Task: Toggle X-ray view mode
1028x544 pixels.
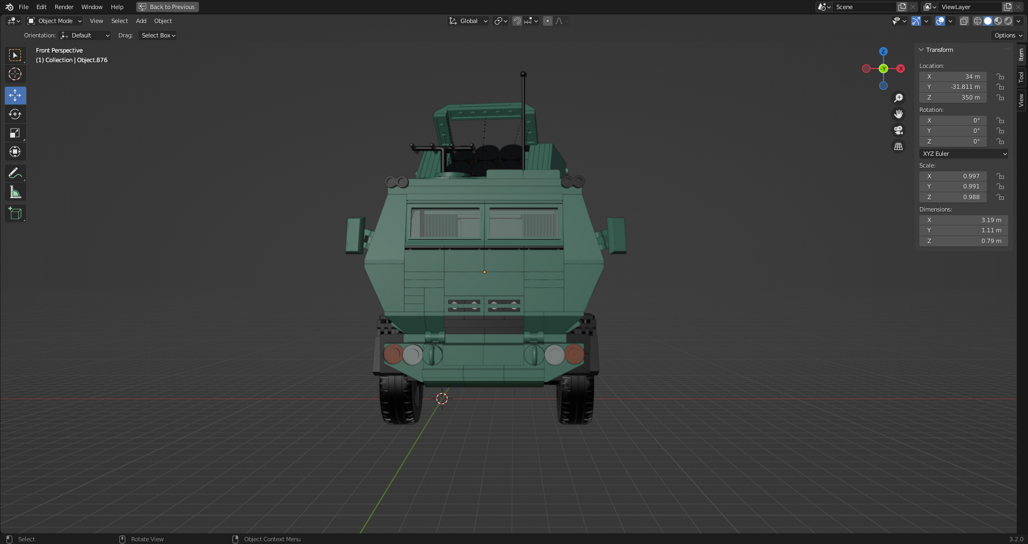Action: pyautogui.click(x=964, y=21)
